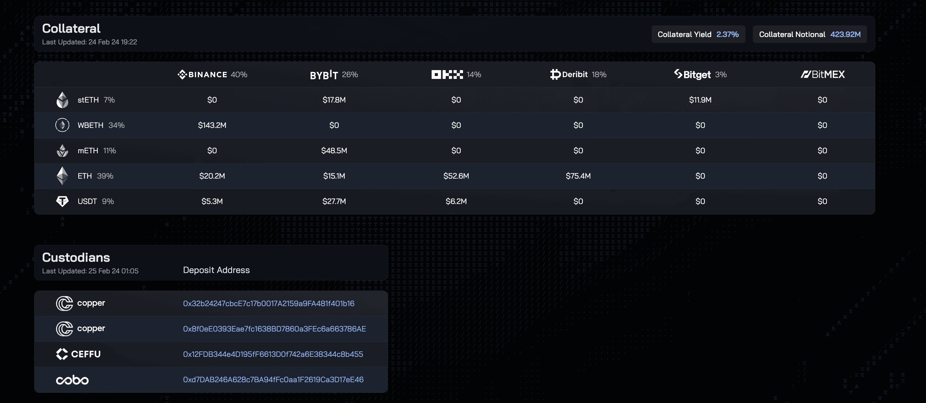926x403 pixels.
Task: Click the ETH diamond icon
Action: pyautogui.click(x=62, y=176)
